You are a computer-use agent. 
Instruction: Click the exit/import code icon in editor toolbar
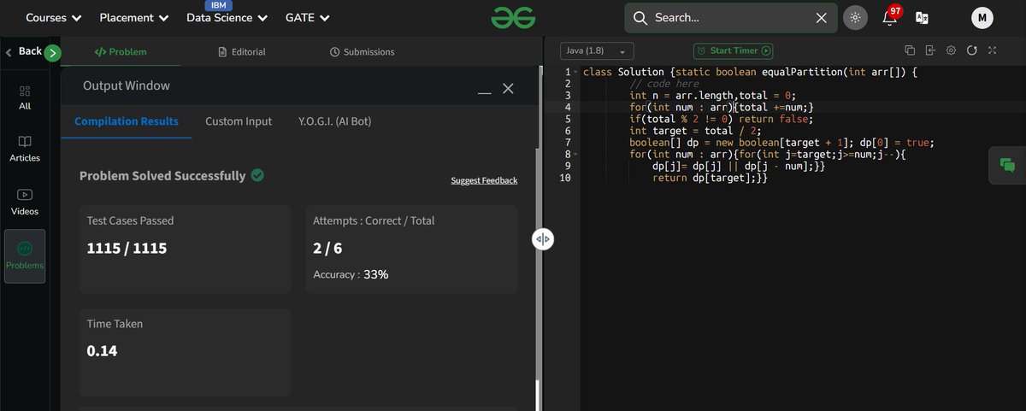[930, 50]
